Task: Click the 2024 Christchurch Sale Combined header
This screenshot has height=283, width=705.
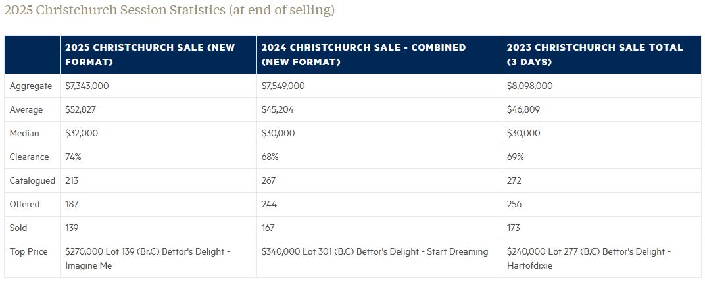Action: pos(363,54)
